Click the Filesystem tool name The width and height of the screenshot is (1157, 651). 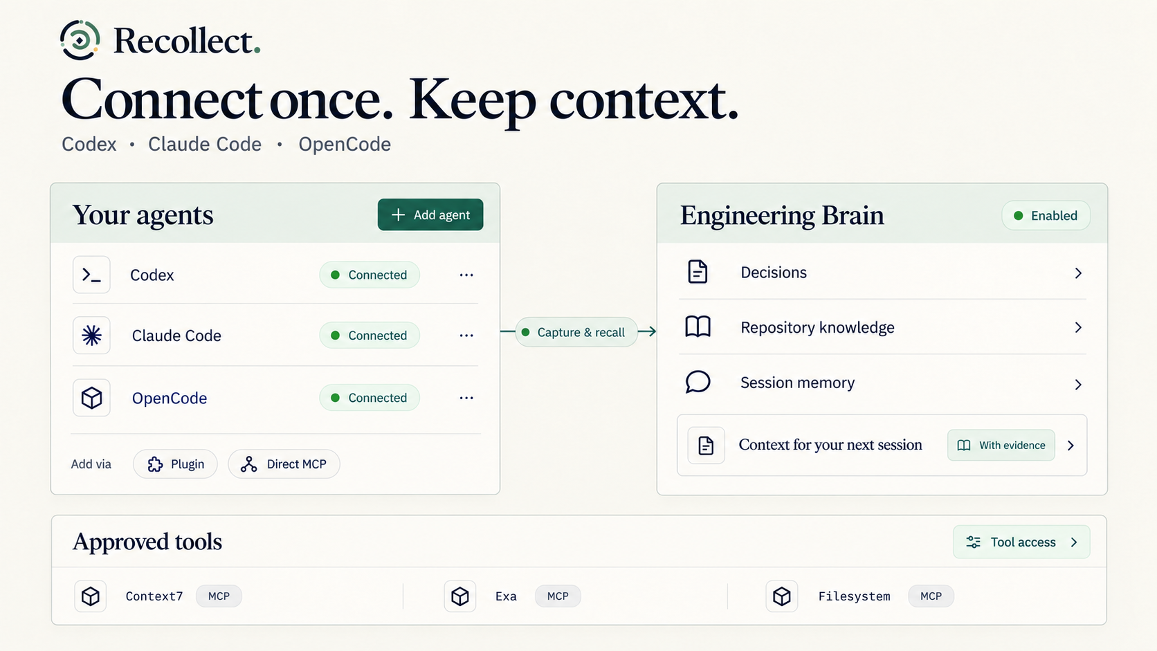854,596
